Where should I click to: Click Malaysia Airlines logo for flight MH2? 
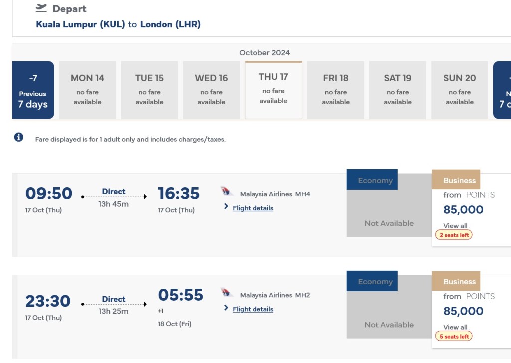click(x=227, y=293)
